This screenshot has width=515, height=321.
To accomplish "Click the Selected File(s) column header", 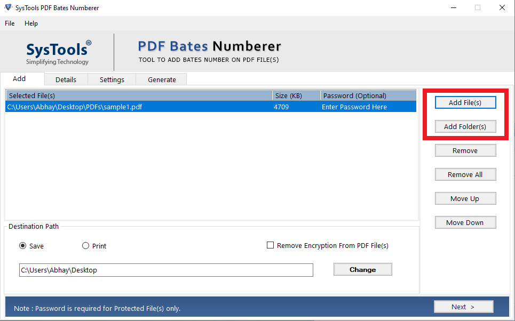I will click(139, 95).
